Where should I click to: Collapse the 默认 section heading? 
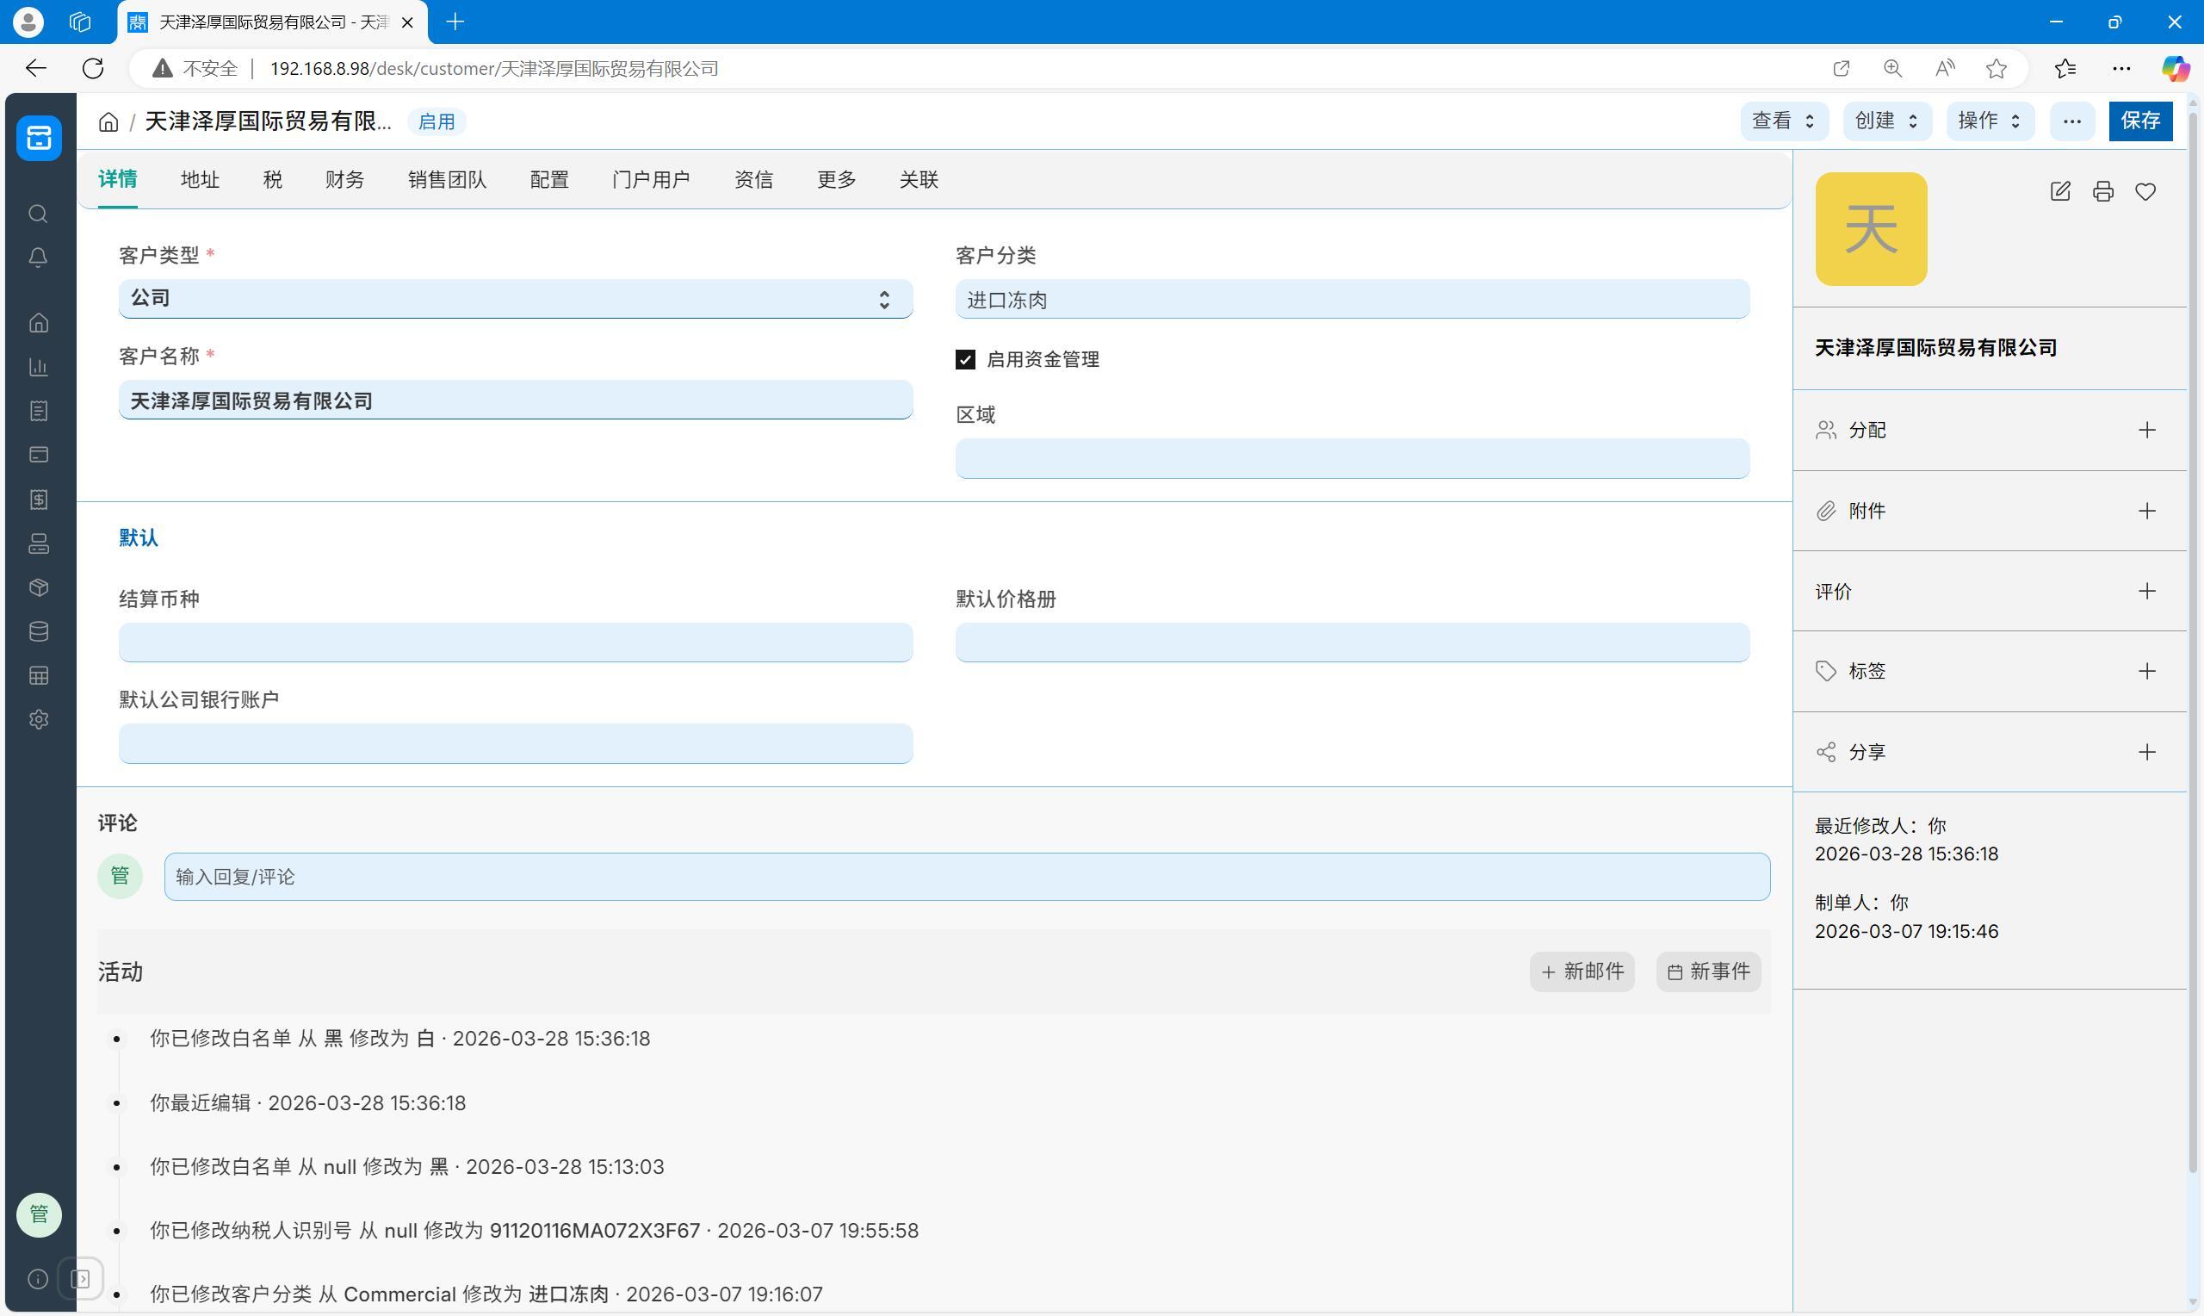pyautogui.click(x=139, y=538)
